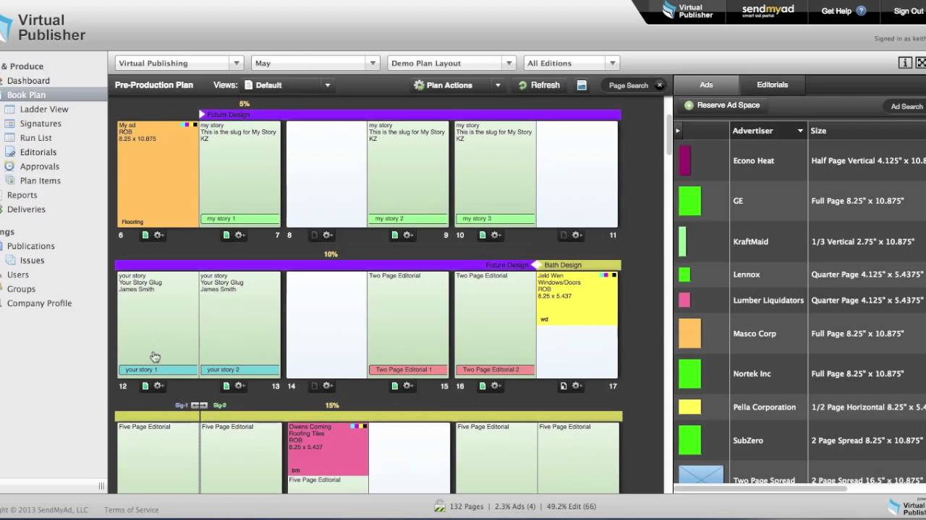Click the Approvals sidebar icon
The width and height of the screenshot is (926, 520).
pos(10,166)
